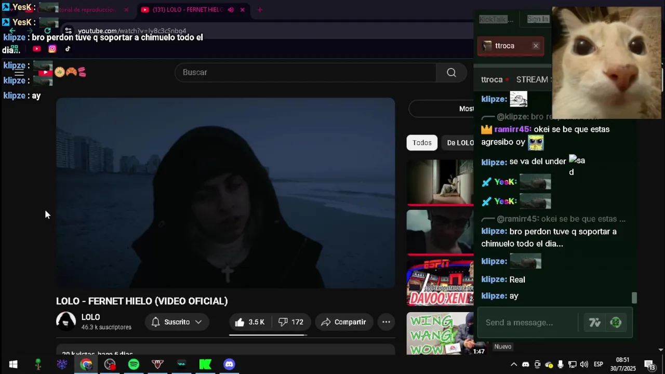Open the three-dot more actions menu
The height and width of the screenshot is (374, 665).
coord(386,322)
